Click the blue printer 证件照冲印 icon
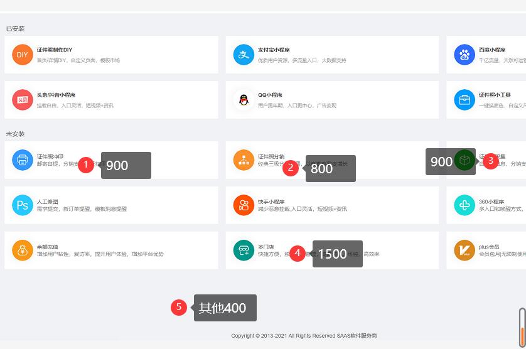Viewport: 526px width, 349px height. pyautogui.click(x=22, y=160)
